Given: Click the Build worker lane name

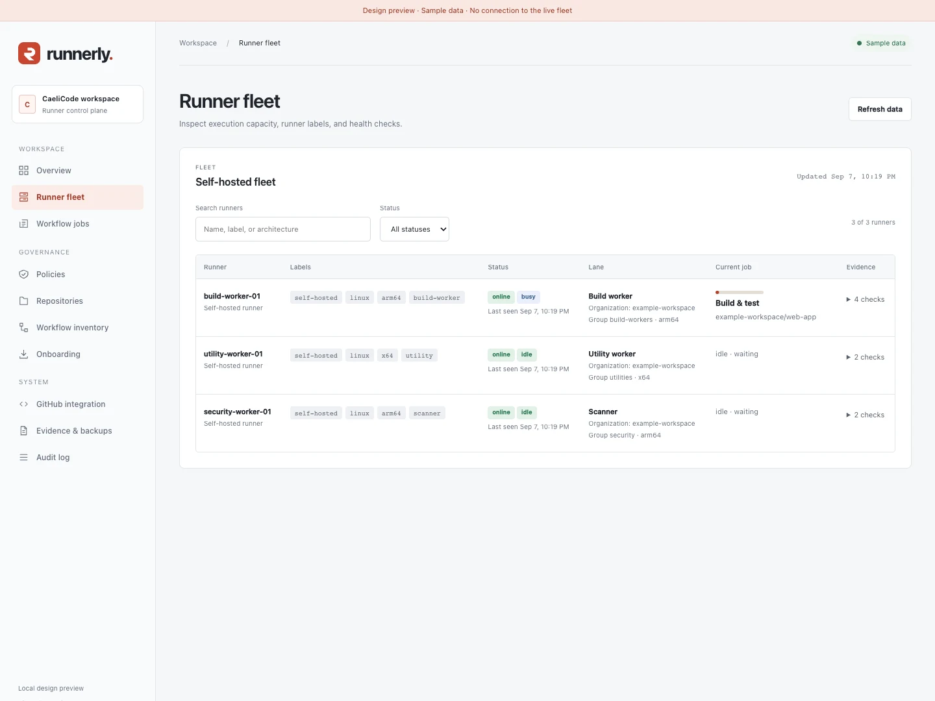Looking at the screenshot, I should pyautogui.click(x=610, y=296).
